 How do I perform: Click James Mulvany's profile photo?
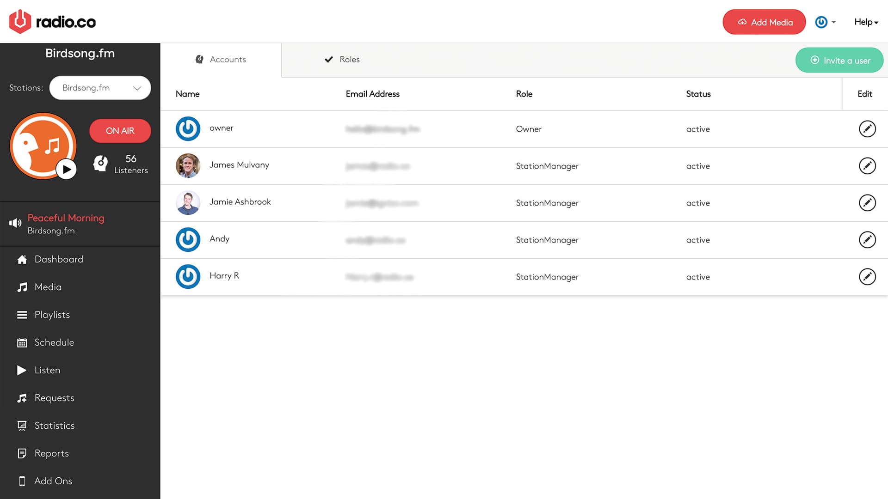188,166
